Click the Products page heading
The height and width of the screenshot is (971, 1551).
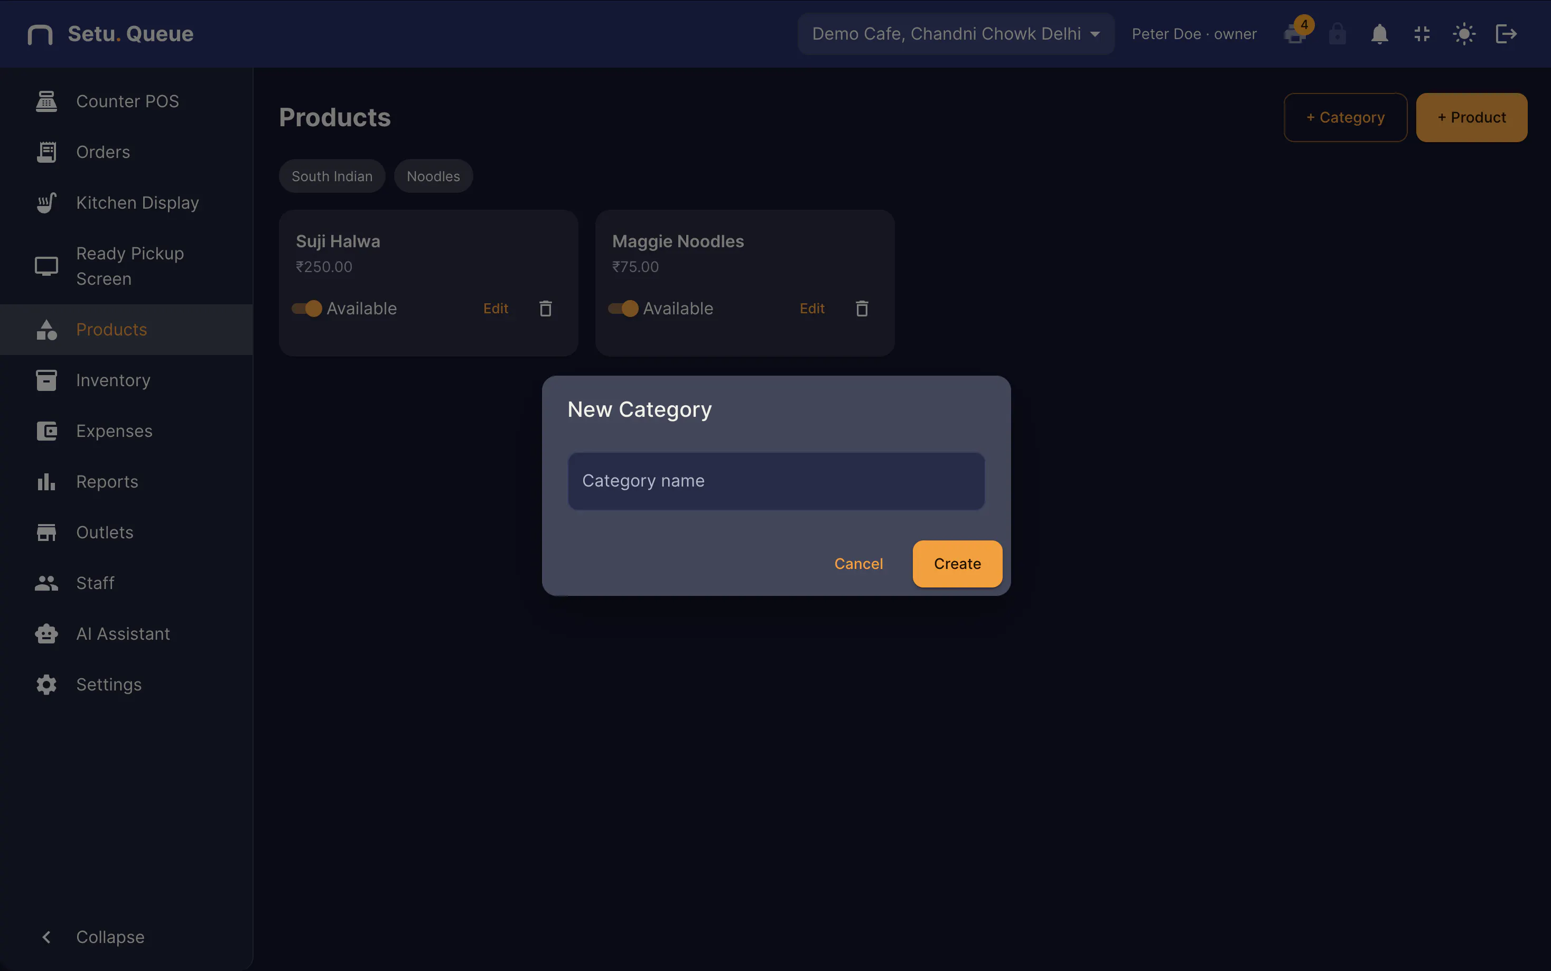335,117
